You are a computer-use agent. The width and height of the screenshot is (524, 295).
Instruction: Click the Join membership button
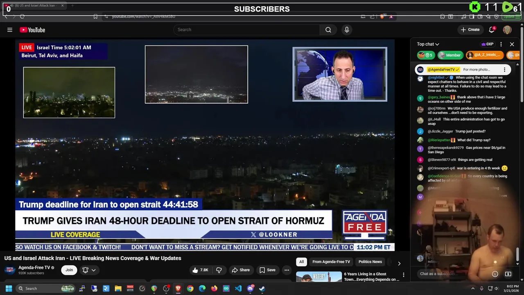tap(69, 270)
